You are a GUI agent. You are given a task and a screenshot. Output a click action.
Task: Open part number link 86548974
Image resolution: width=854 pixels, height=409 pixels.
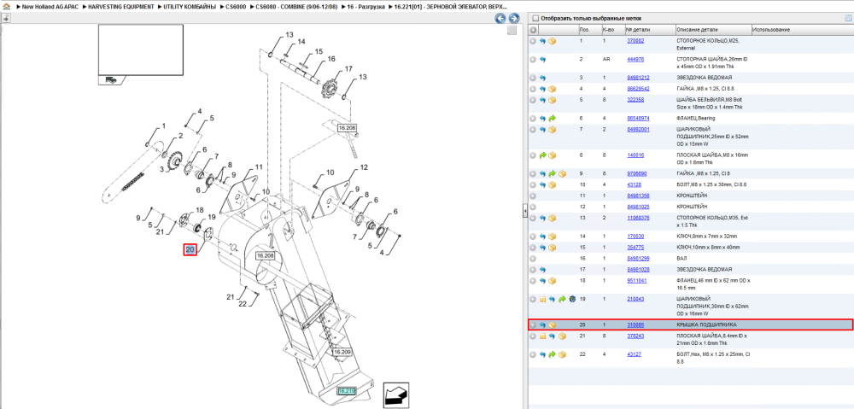[x=638, y=118]
